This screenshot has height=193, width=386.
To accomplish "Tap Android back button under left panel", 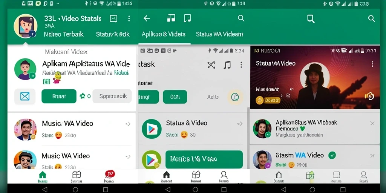I will (x=45, y=190).
